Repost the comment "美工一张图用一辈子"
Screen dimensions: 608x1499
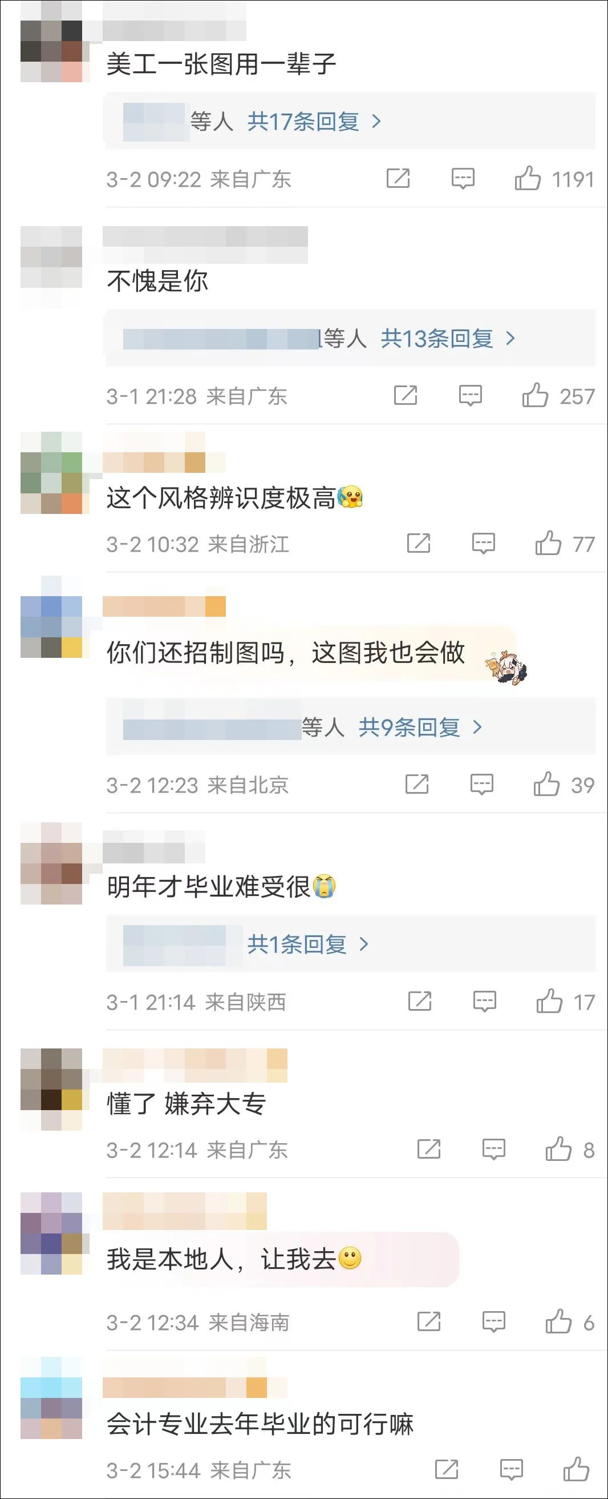coord(398,178)
